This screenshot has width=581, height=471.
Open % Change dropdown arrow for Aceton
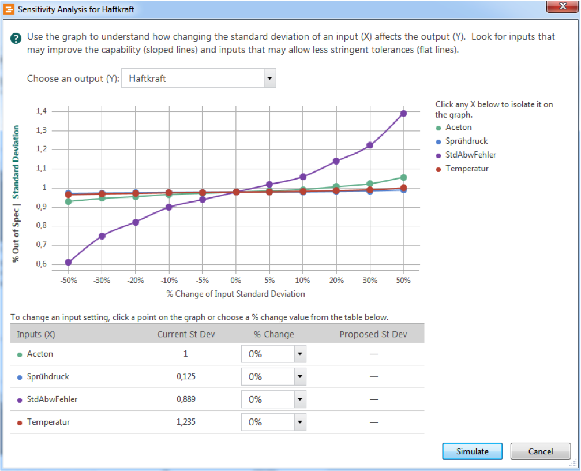(x=300, y=354)
